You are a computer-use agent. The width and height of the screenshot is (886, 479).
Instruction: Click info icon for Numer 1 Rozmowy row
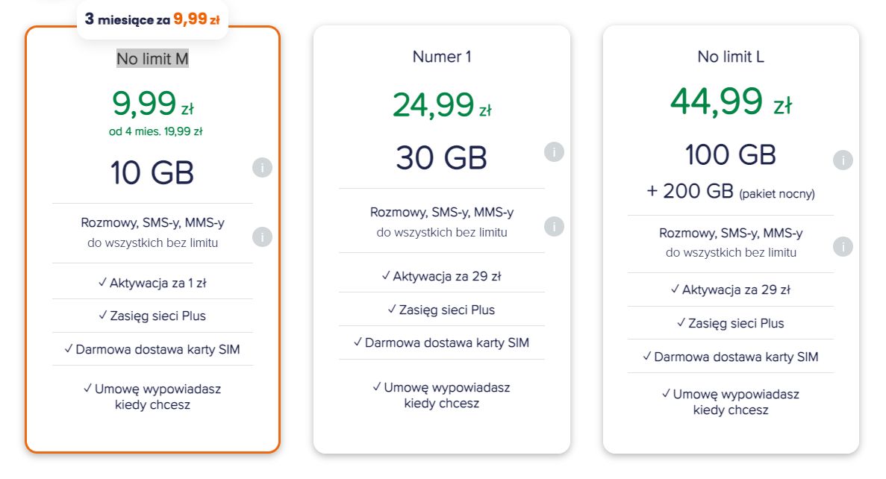pos(554,226)
